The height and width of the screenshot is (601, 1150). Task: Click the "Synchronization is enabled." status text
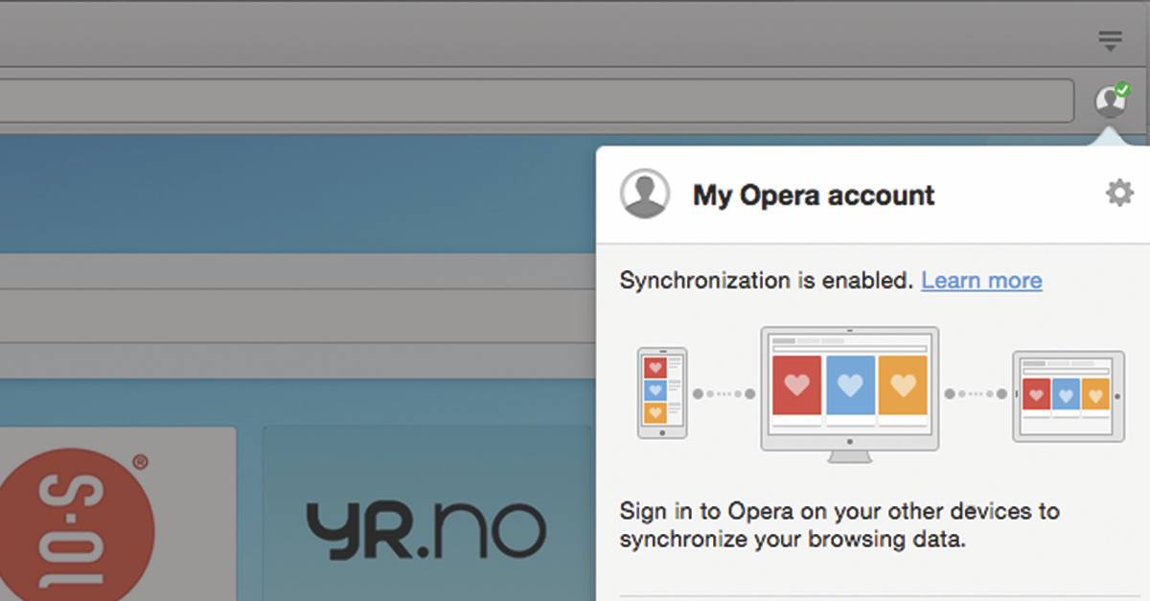click(766, 281)
